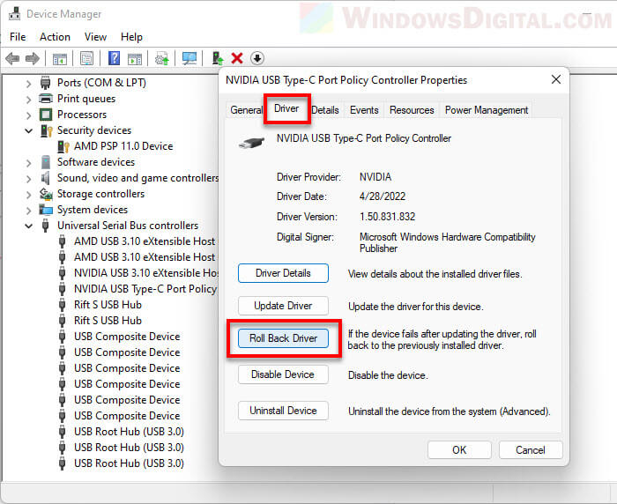Open the Events tab
Viewport: 617px width, 504px height.
[x=364, y=110]
